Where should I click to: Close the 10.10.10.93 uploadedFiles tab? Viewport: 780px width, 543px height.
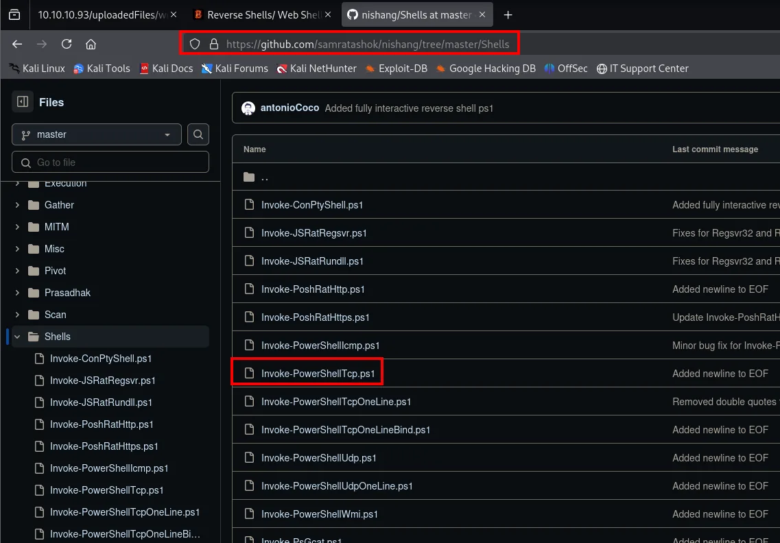point(174,15)
